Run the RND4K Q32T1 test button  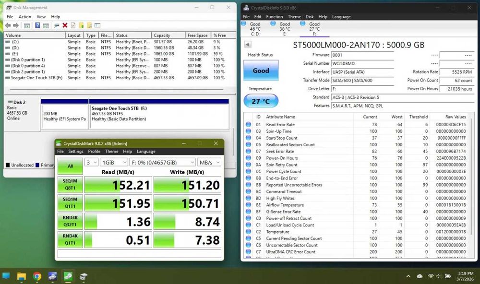(70, 221)
